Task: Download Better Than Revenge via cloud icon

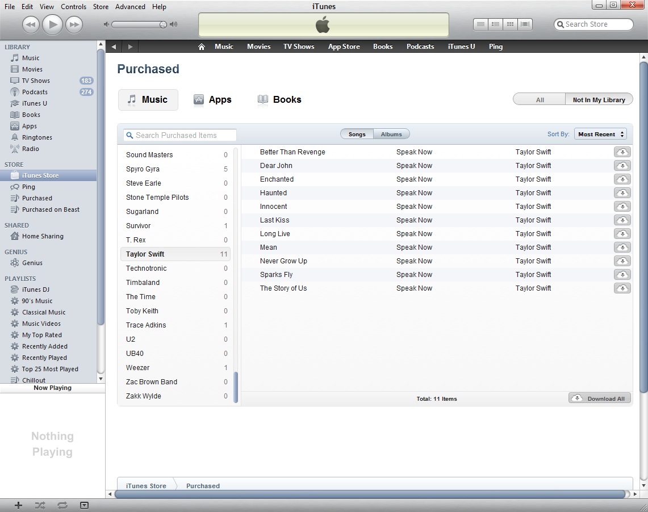Action: (622, 152)
